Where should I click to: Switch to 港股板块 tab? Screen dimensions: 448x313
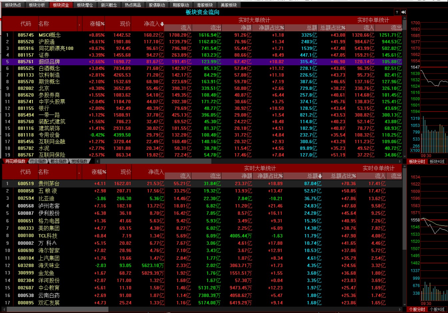205,5
